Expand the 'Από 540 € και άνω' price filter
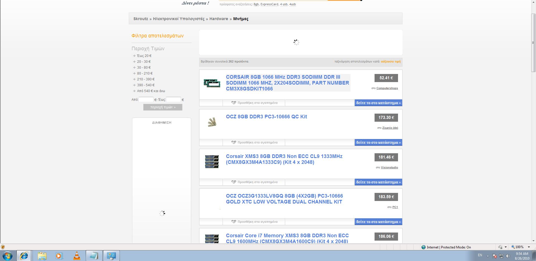The image size is (536, 261). click(149, 91)
